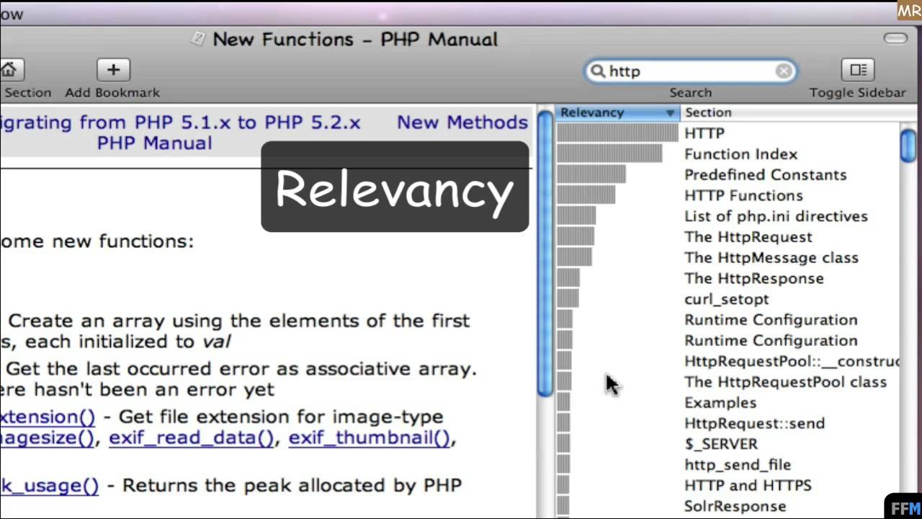Select the HTTP search result

(x=704, y=133)
